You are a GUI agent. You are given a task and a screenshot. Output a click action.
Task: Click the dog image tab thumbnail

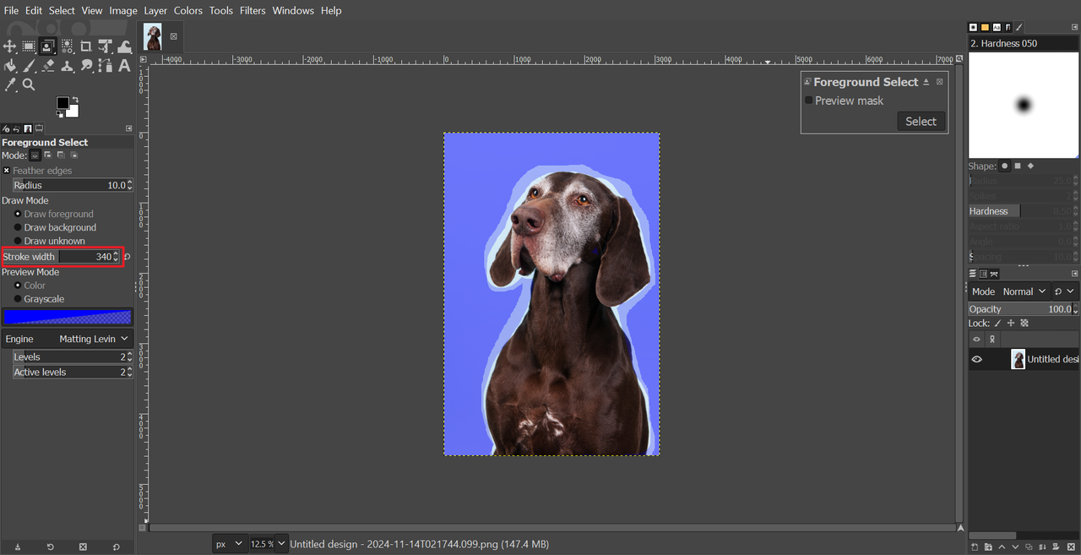(x=153, y=37)
